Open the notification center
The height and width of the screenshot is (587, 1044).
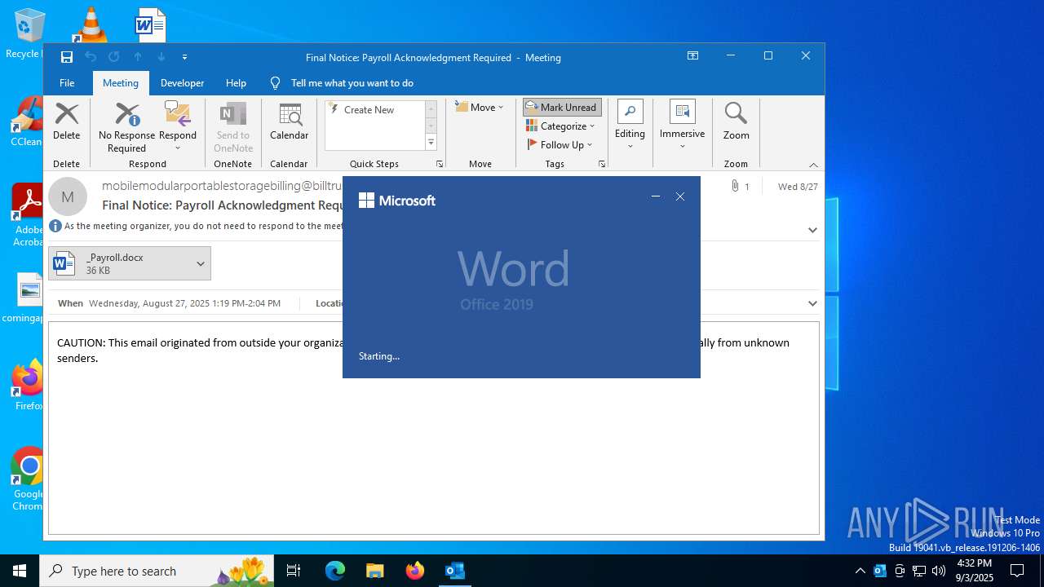[1017, 571]
